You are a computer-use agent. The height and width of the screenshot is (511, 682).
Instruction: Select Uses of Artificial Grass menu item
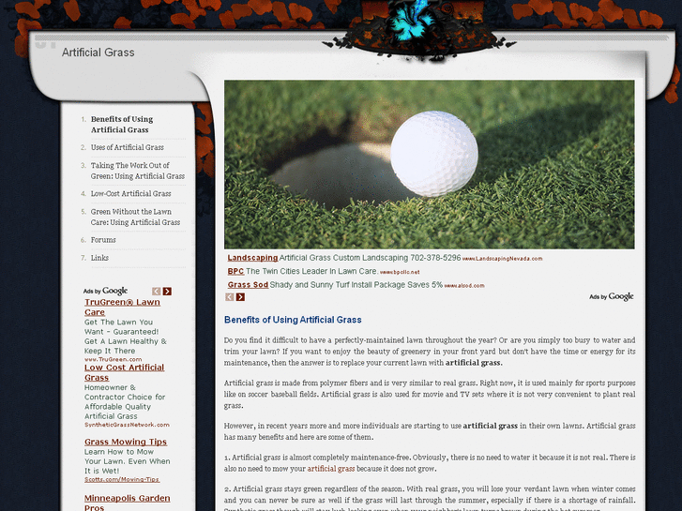pyautogui.click(x=127, y=147)
